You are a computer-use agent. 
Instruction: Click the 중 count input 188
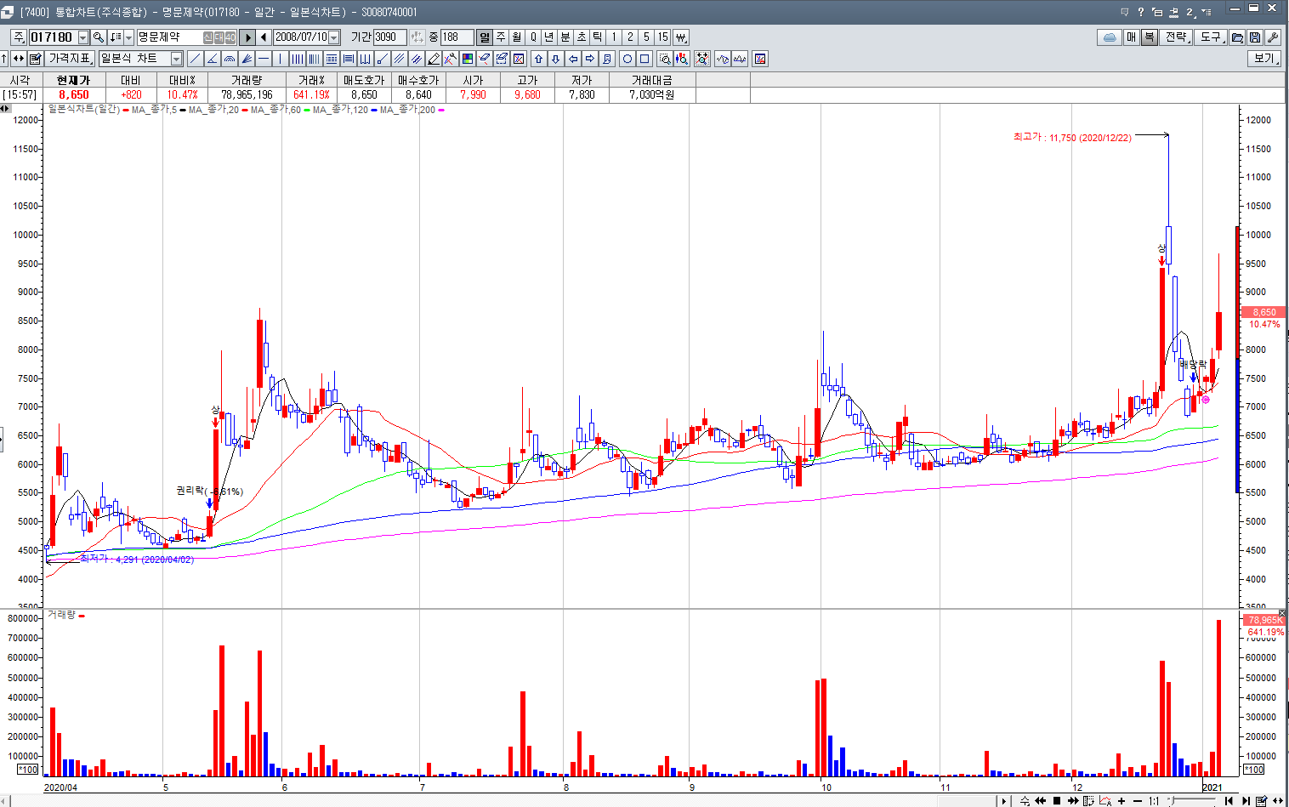[456, 37]
